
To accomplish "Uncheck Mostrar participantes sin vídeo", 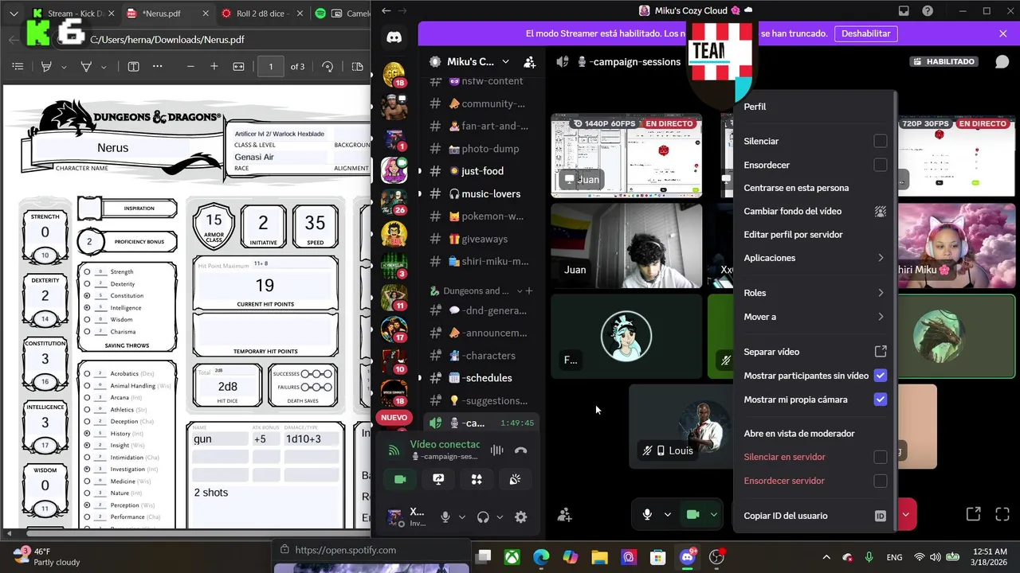I will click(x=880, y=376).
